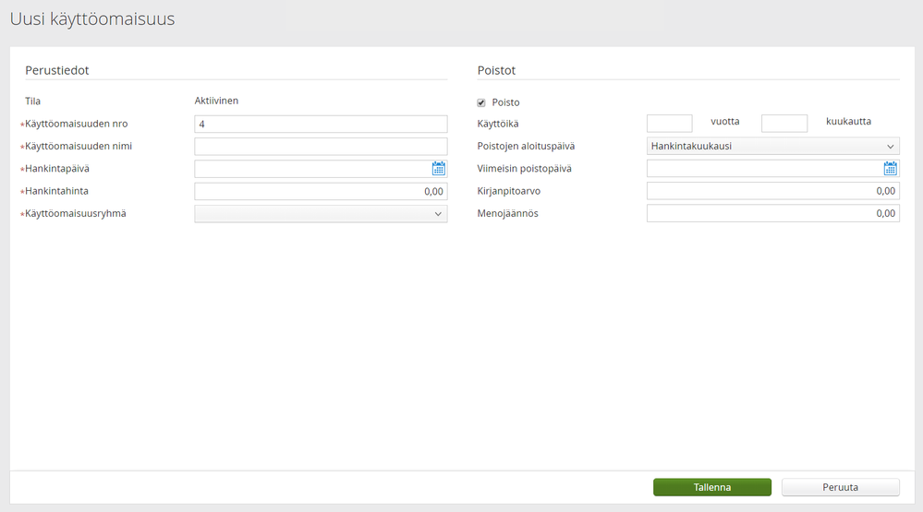Expand the Käyttöomaisuusryhmä dropdown
923x512 pixels.
point(321,214)
